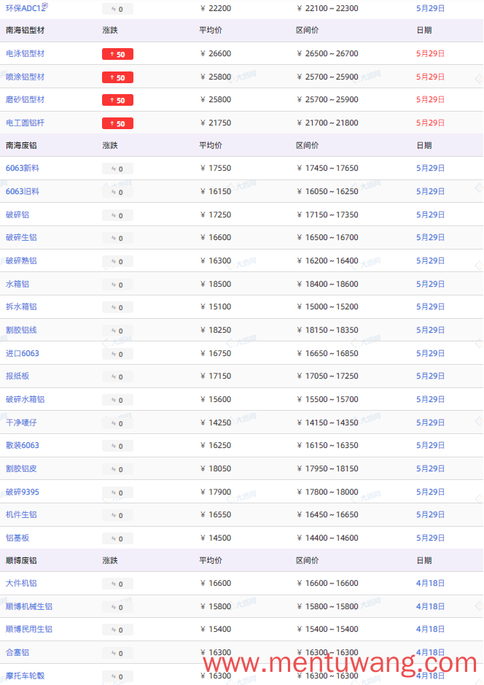Click the 0 change badge for 大件机铝
This screenshot has height=685, width=484.
coord(117,584)
